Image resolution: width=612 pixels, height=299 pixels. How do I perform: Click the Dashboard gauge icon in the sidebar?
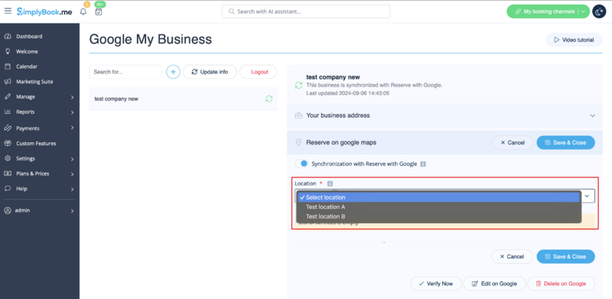pos(8,36)
